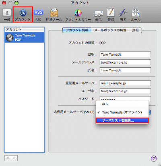
Task: Switch to the メールボックスの特性 tab
Action: pyautogui.click(x=110, y=30)
